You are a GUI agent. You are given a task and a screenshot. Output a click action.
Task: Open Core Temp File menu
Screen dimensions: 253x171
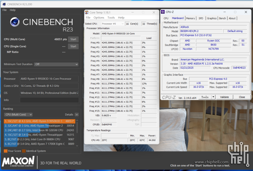(x=88, y=18)
